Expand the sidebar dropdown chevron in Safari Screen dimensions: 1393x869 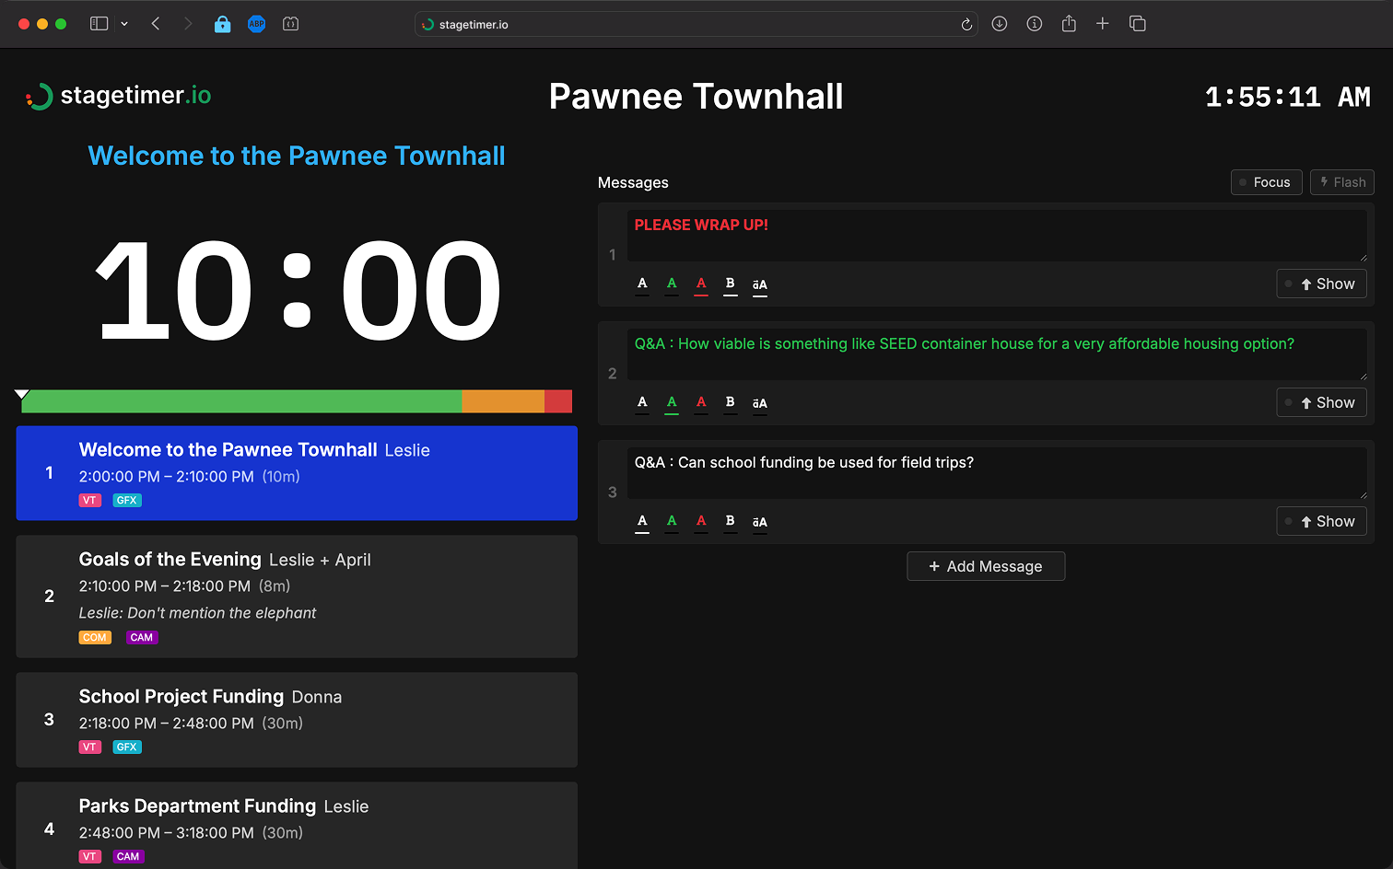coord(124,24)
